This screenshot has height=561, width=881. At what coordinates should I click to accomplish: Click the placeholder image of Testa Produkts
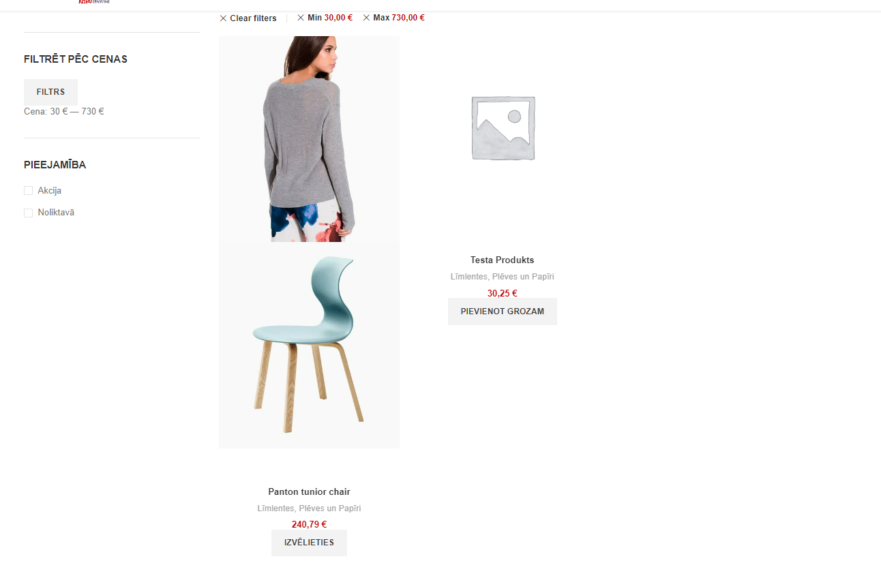click(x=503, y=128)
